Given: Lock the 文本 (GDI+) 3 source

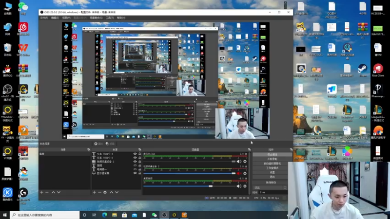Looking at the screenshot, I should coord(139,154).
